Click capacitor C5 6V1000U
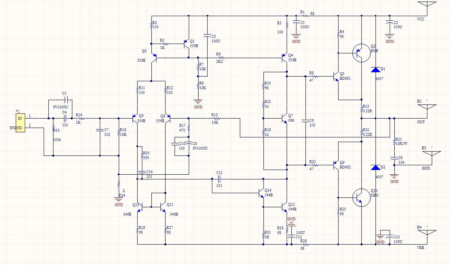 [x=66, y=100]
